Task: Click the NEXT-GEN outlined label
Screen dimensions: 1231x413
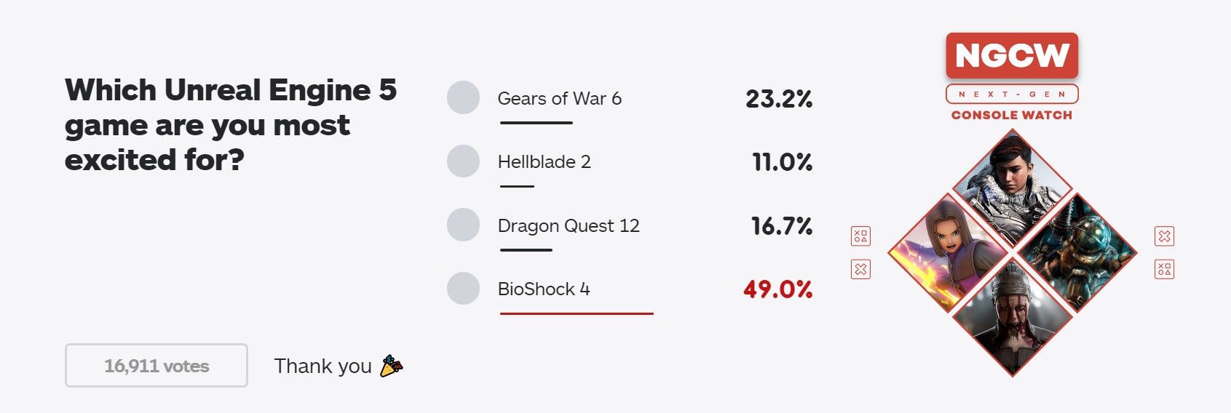Action: (x=1012, y=94)
